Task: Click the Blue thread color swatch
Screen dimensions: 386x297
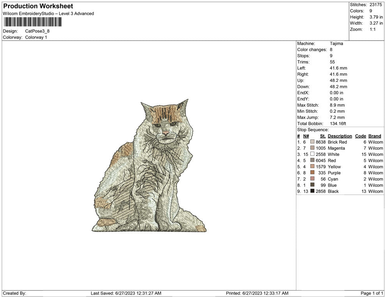Action: (x=312, y=185)
